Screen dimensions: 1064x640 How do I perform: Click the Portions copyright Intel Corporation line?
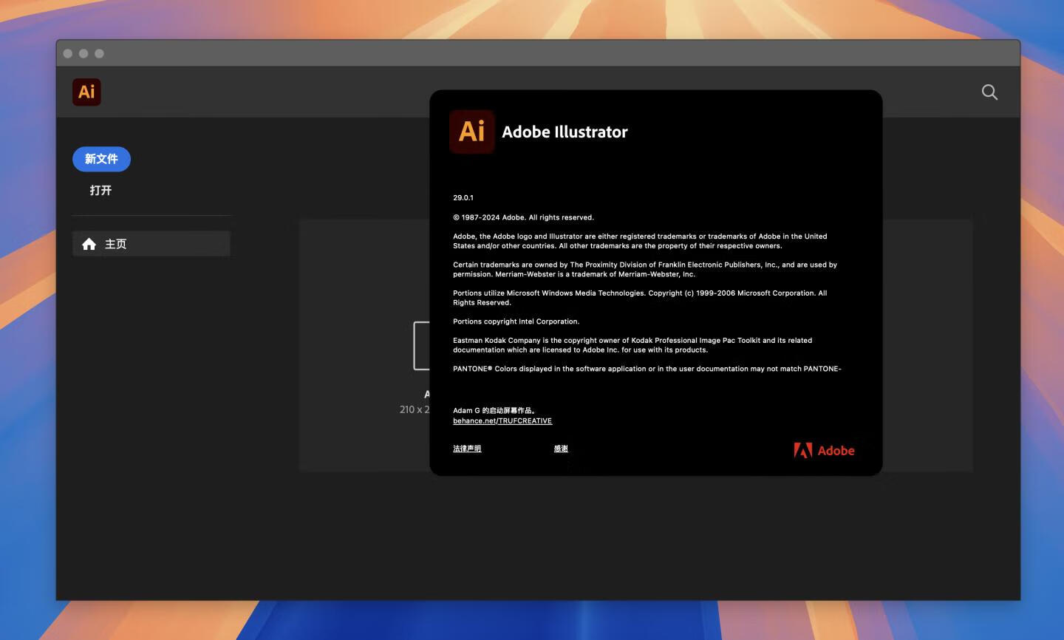tap(516, 321)
